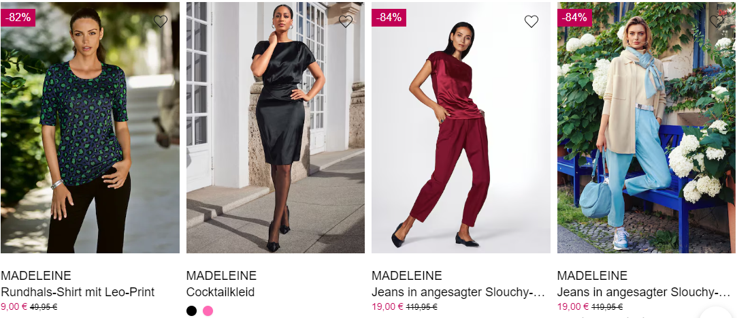737x318 pixels.
Task: Favorite the burgundy Slouchy jeans via heart
Action: (531, 21)
